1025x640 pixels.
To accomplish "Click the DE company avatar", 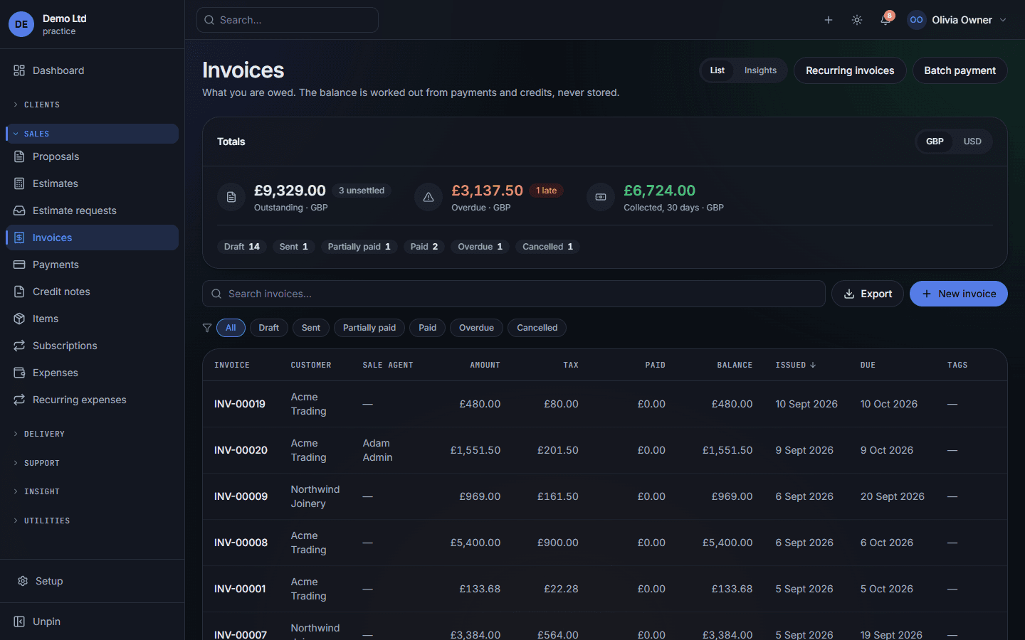I will (x=21, y=24).
